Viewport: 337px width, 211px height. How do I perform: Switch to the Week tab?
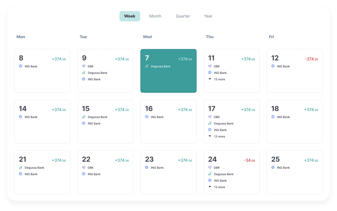(130, 16)
